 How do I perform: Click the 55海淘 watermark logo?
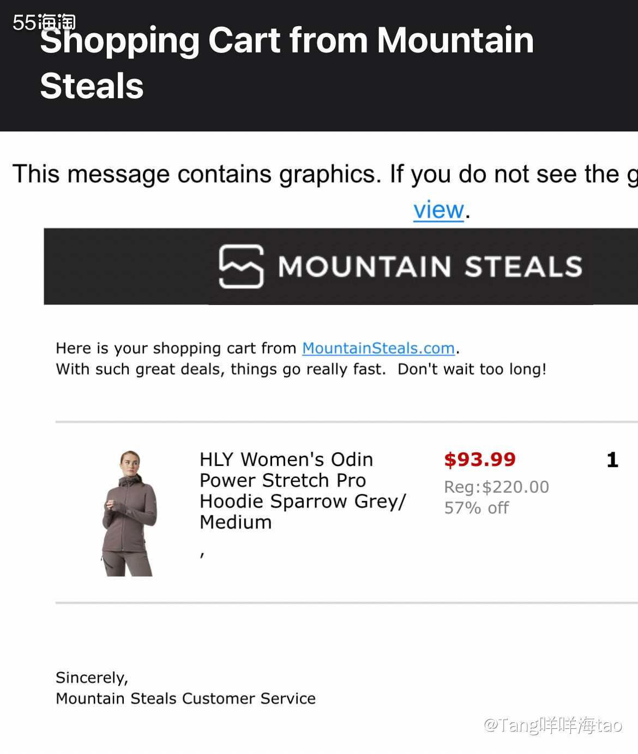[44, 22]
